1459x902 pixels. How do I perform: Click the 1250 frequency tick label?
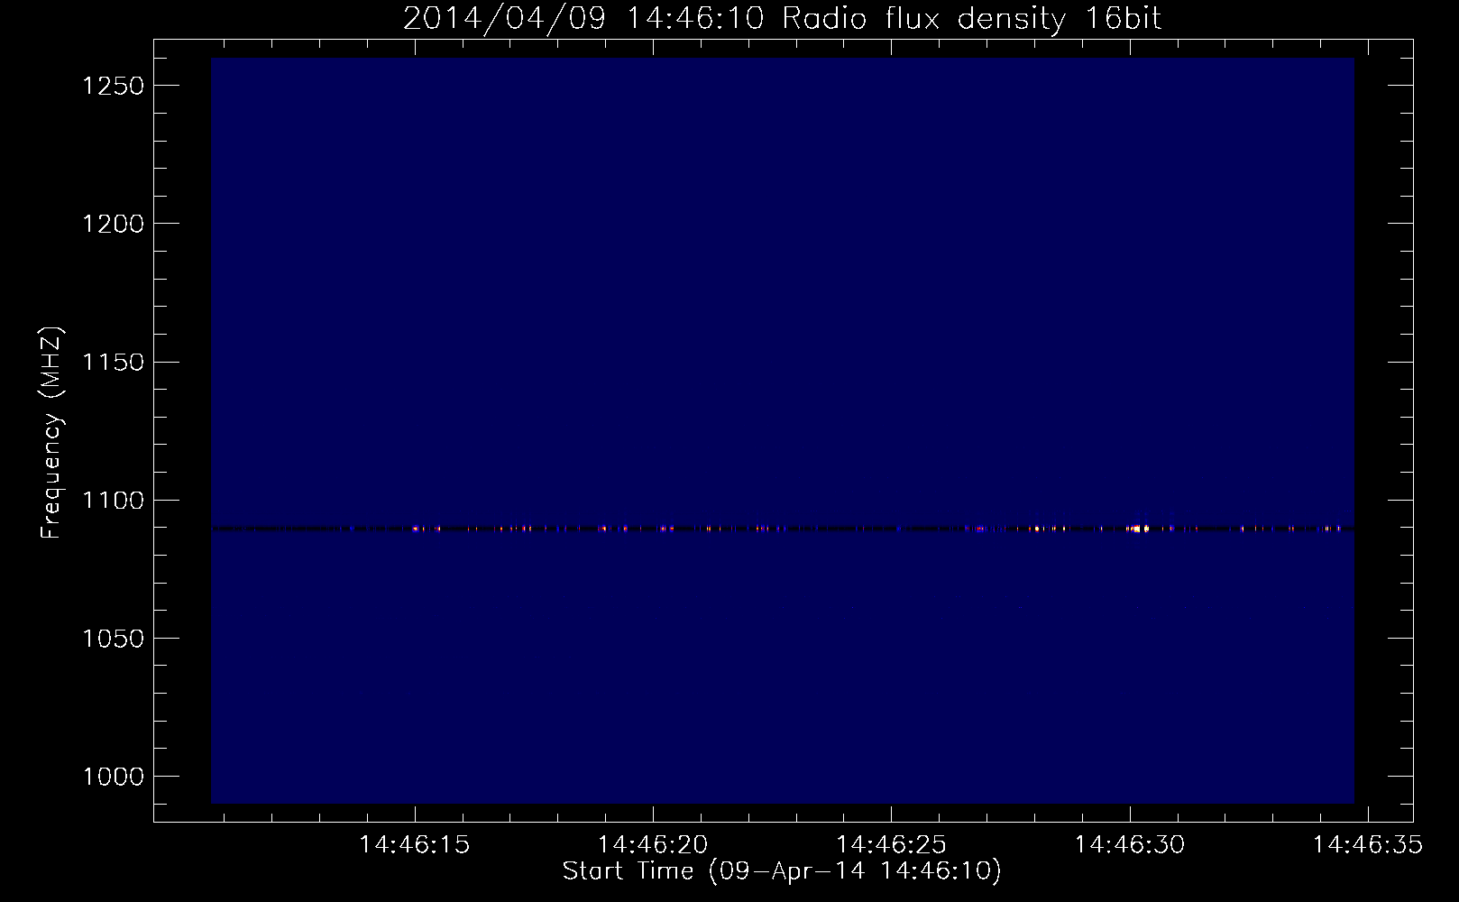pyautogui.click(x=113, y=86)
